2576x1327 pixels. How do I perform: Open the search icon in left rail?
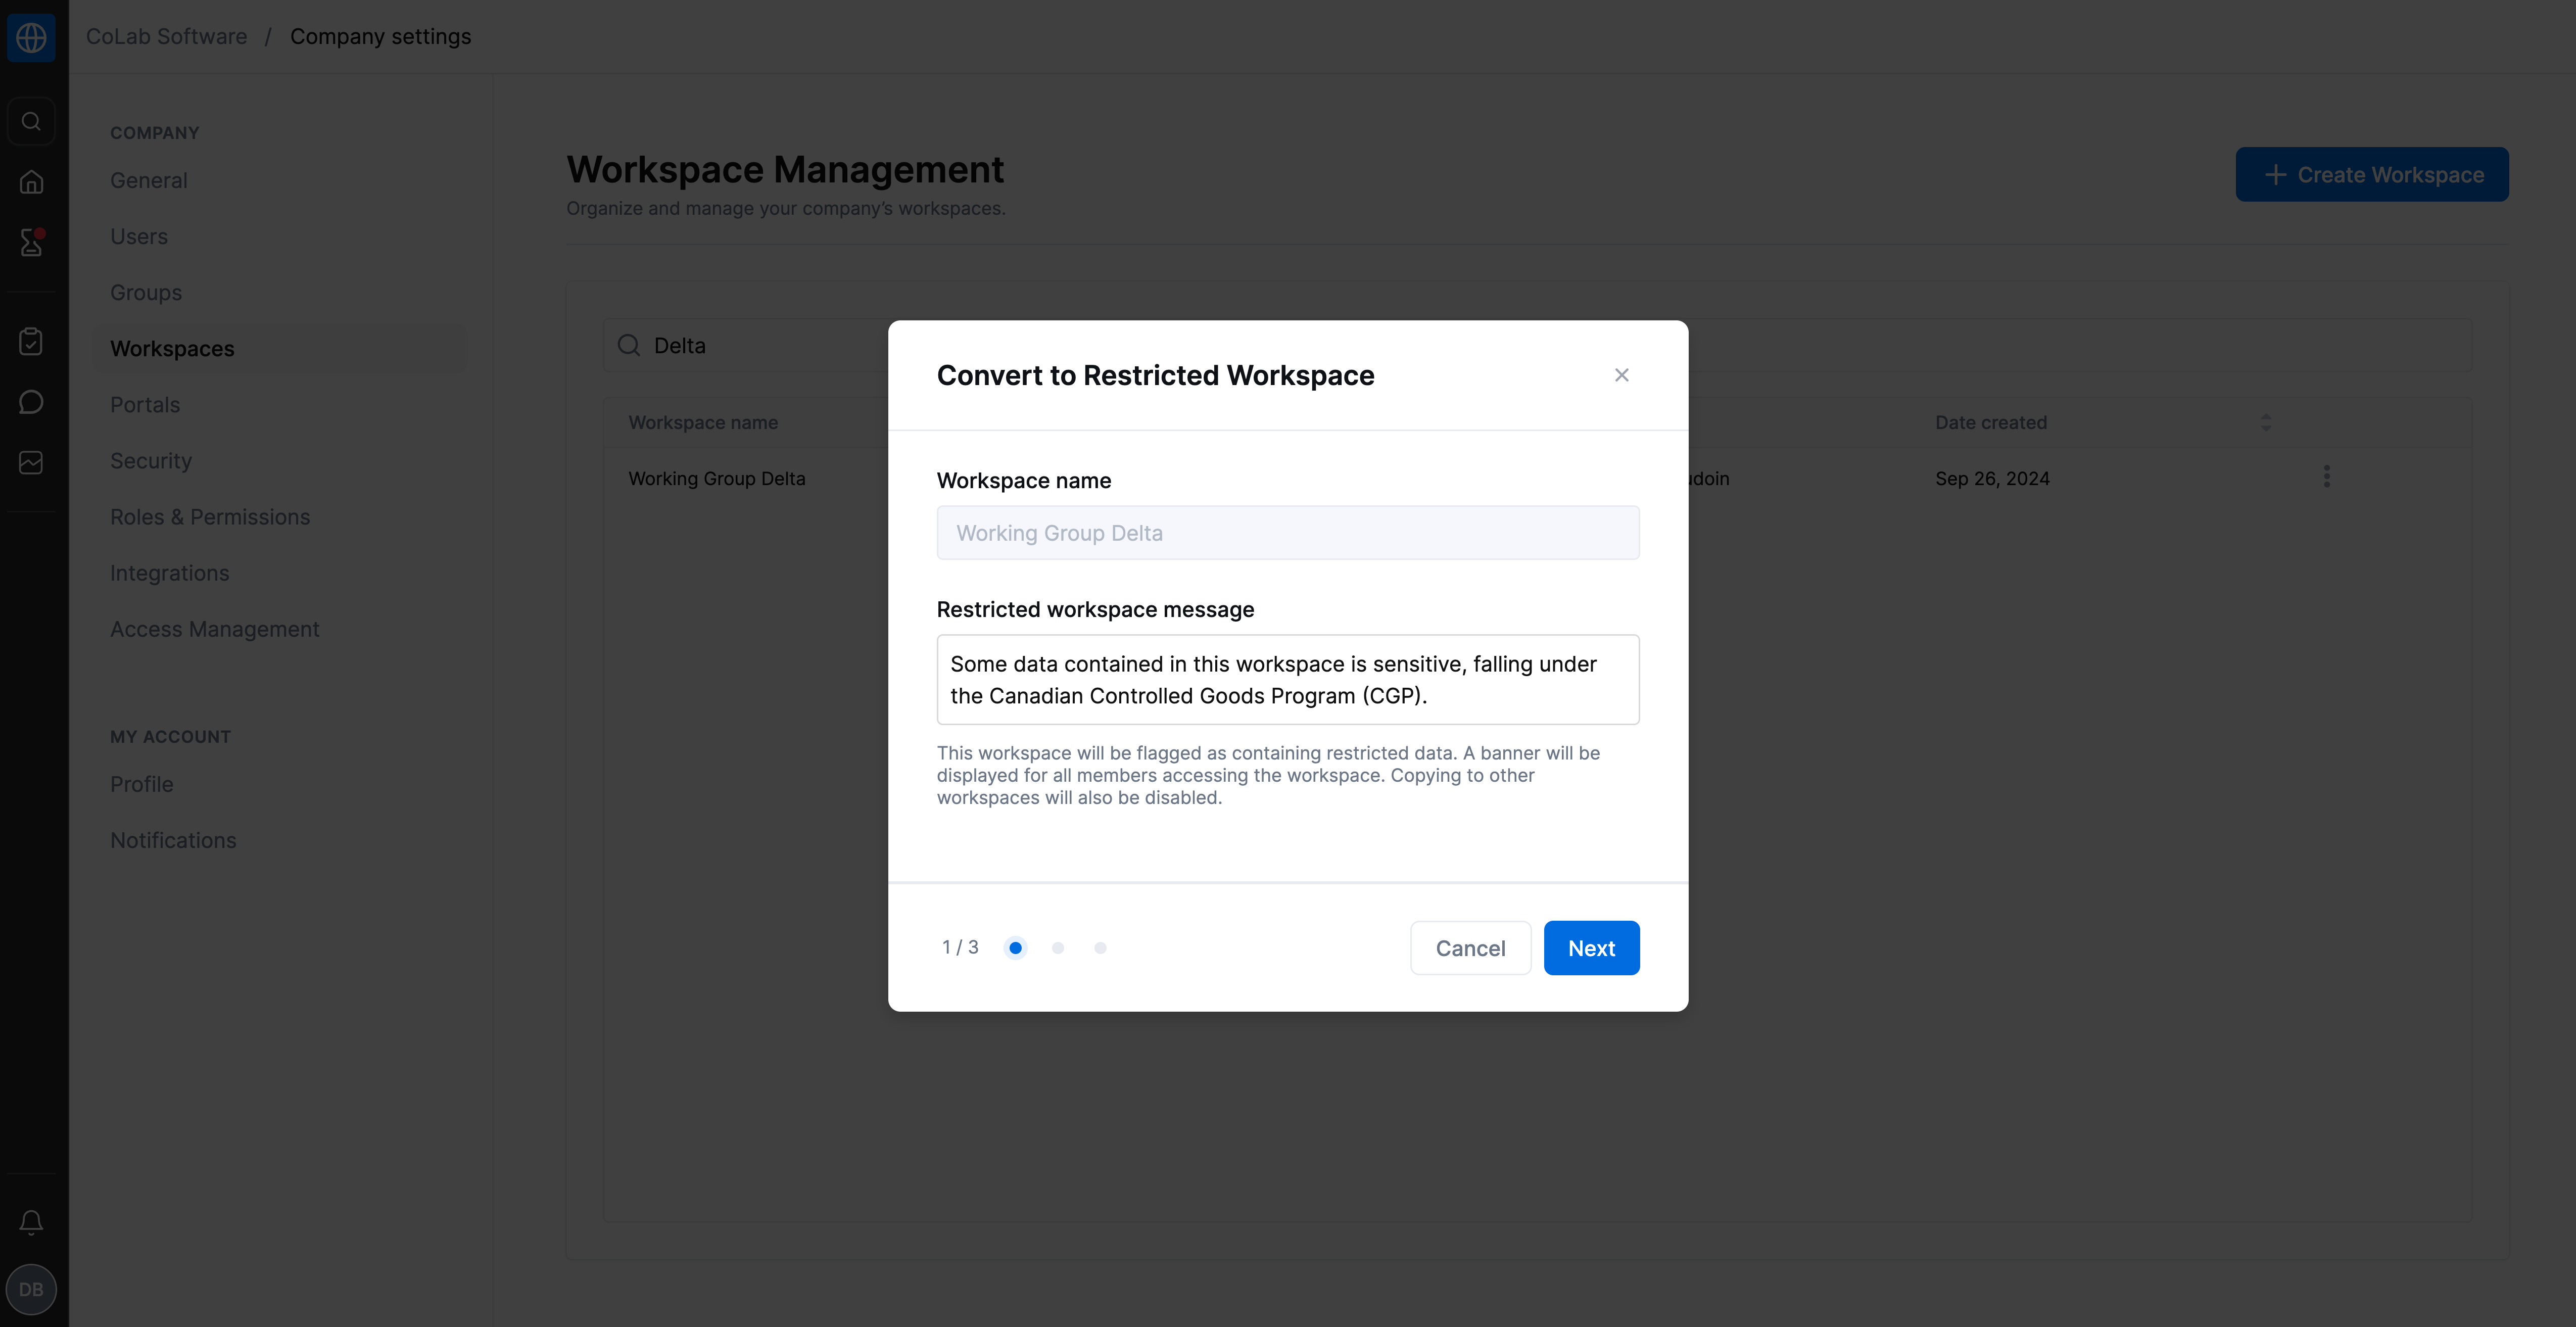pyautogui.click(x=31, y=121)
